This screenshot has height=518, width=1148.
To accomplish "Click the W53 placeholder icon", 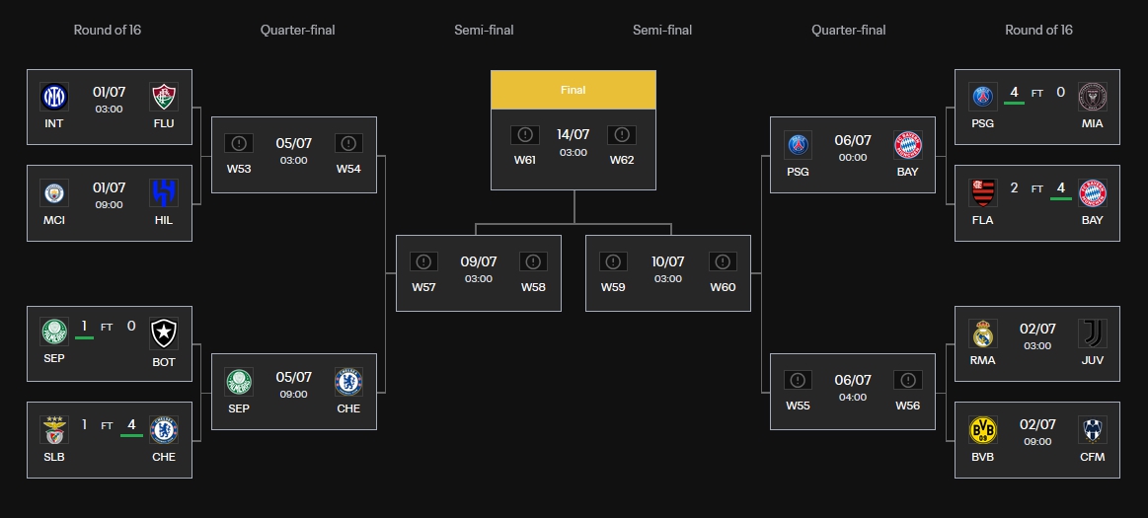I will 239,144.
